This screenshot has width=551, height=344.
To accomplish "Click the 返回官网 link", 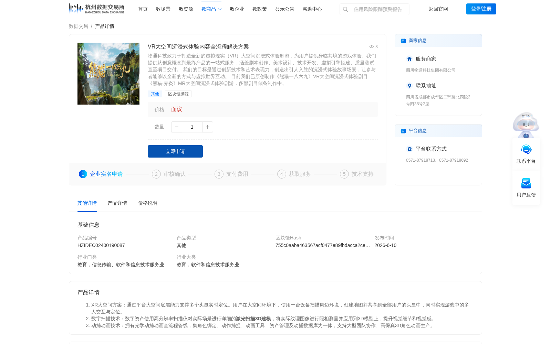I will point(438,9).
